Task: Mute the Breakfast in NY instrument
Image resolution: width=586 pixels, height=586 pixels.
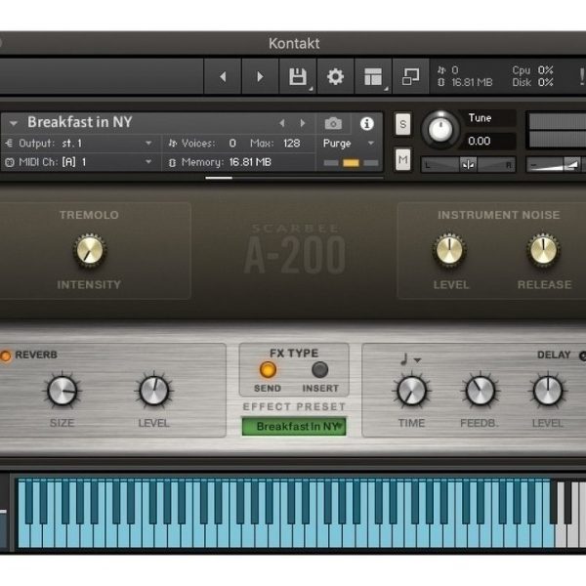Action: 402,160
